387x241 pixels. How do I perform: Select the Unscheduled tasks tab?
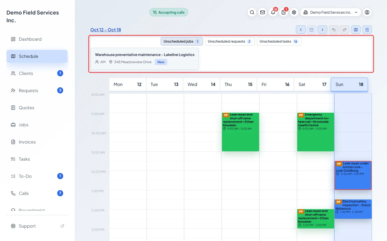pos(279,42)
